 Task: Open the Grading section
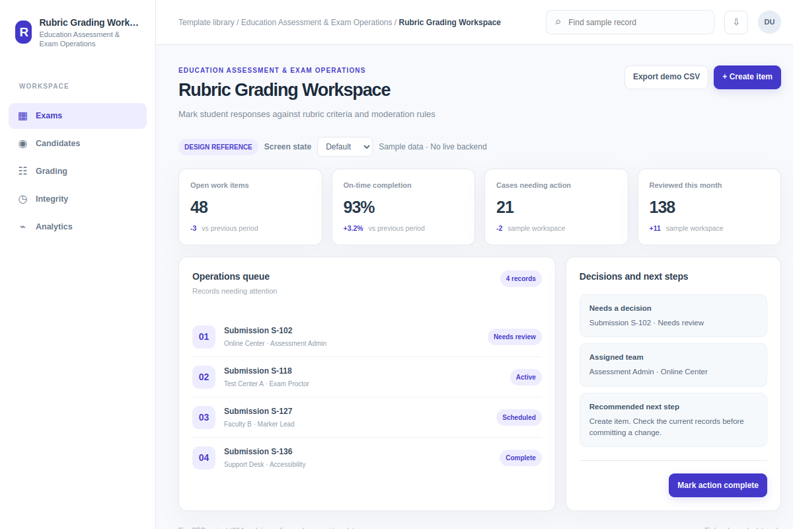pos(77,171)
